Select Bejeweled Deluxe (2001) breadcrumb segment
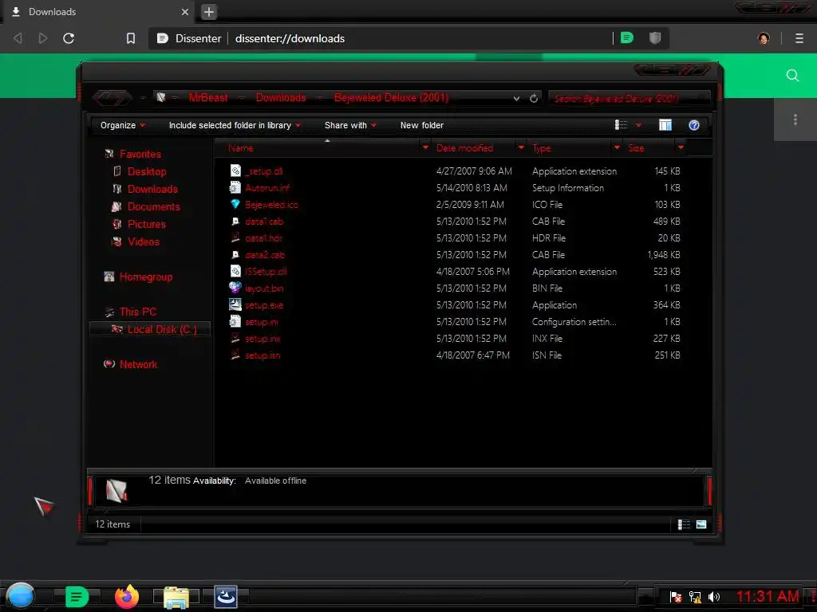The height and width of the screenshot is (612, 817). click(x=391, y=98)
